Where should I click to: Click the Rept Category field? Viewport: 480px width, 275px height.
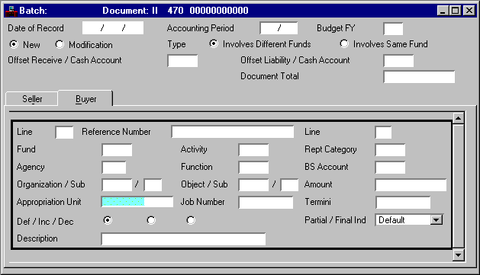390,150
